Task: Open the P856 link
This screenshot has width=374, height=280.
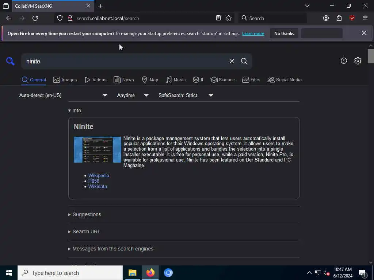Action: click(x=94, y=181)
